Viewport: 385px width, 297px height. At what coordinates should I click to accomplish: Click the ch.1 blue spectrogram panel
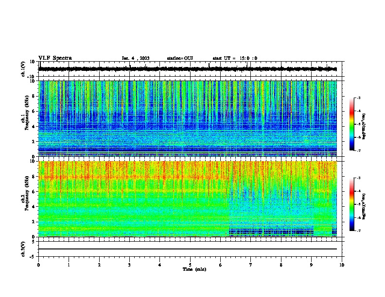tap(188, 118)
